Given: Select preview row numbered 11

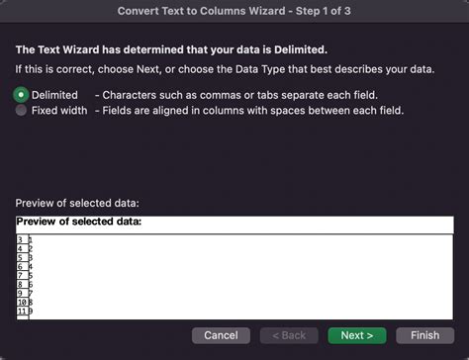Looking at the screenshot, I should 23,311.
